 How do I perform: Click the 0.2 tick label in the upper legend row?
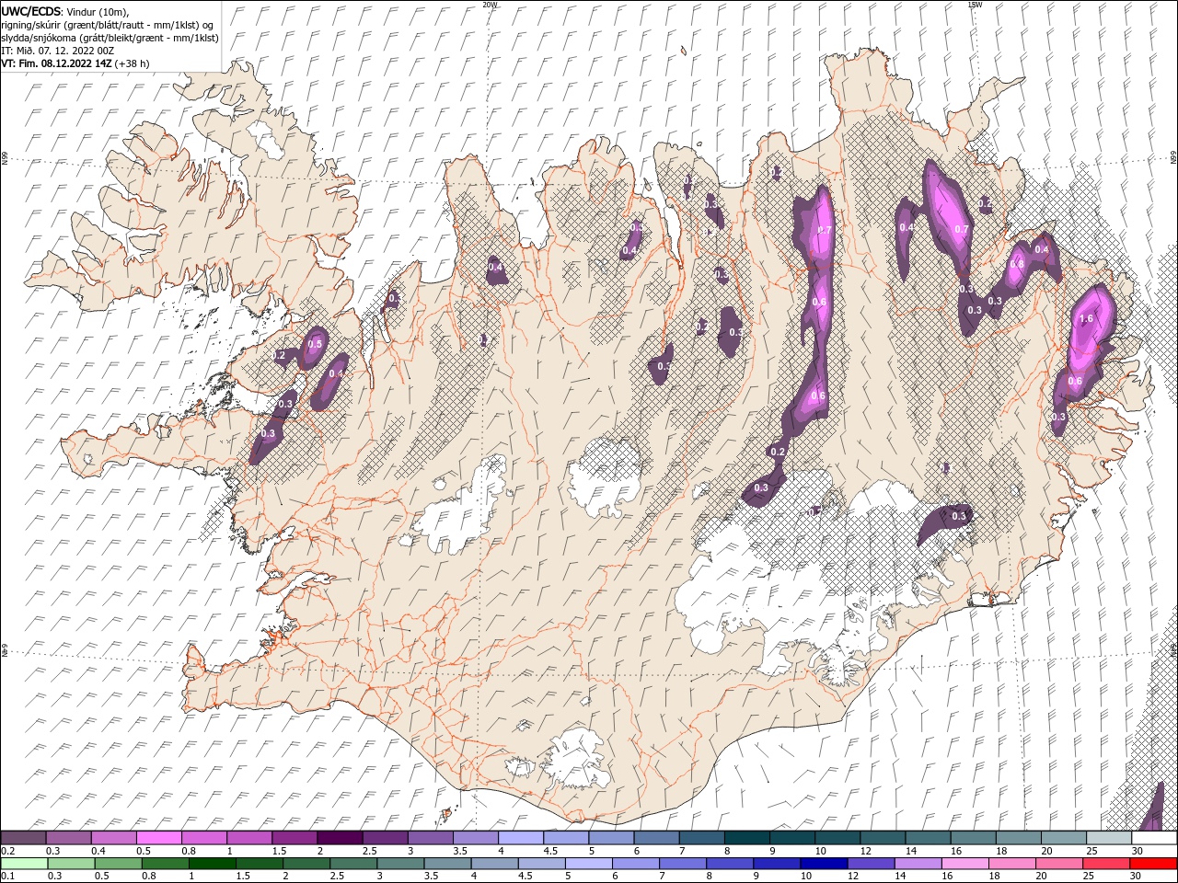point(7,851)
